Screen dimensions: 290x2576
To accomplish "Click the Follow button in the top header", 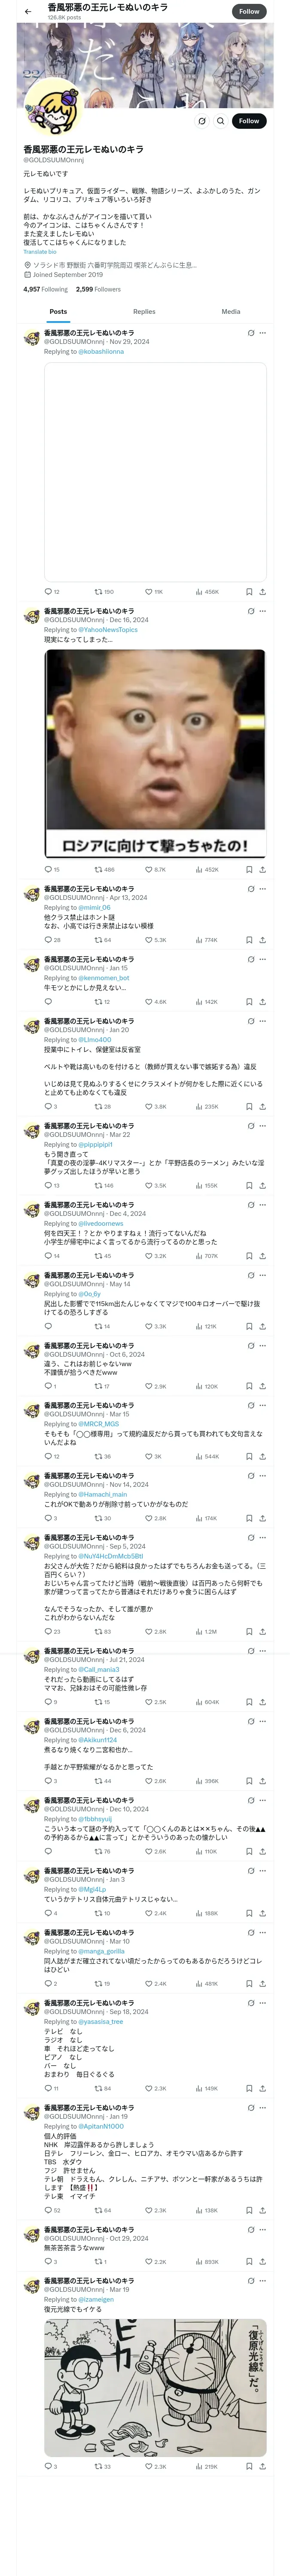I will click(249, 11).
